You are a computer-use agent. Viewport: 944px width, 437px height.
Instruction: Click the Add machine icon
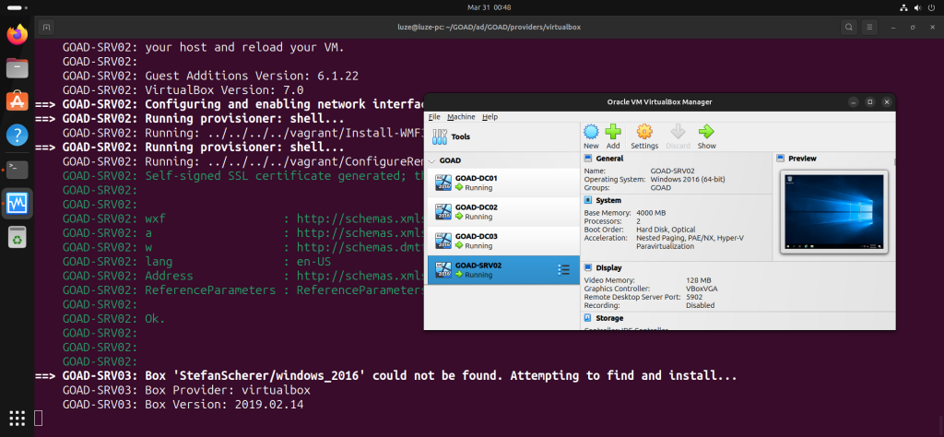click(x=613, y=136)
